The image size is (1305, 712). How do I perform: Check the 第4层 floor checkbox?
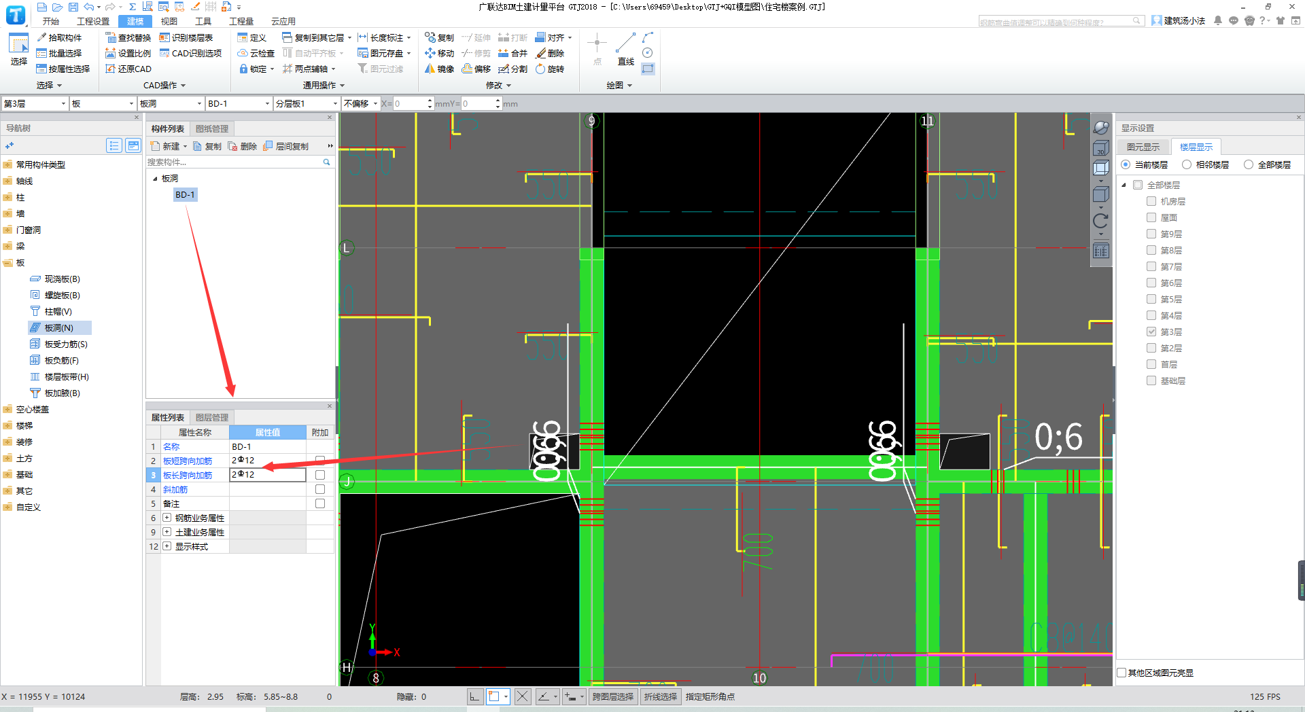[1151, 315]
